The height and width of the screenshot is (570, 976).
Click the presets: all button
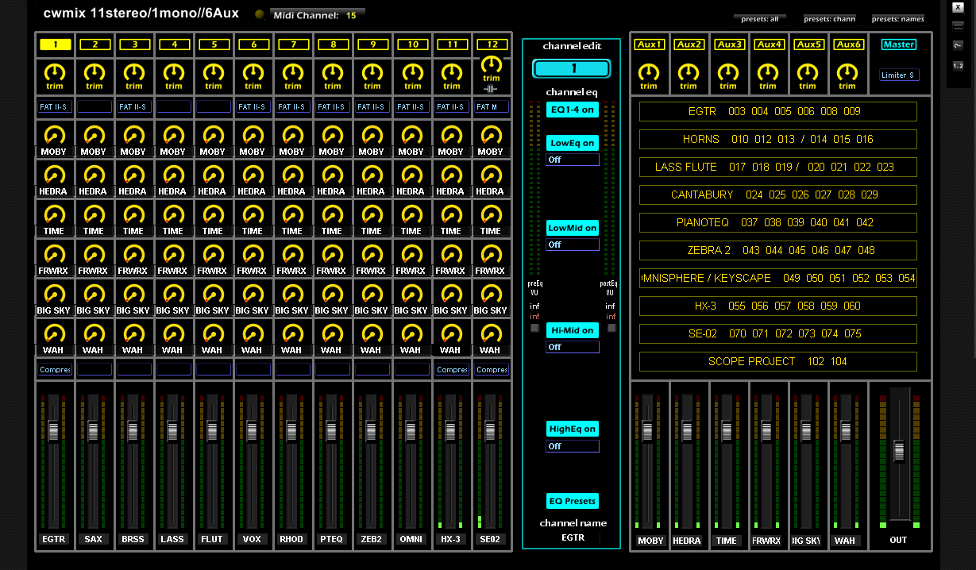759,18
